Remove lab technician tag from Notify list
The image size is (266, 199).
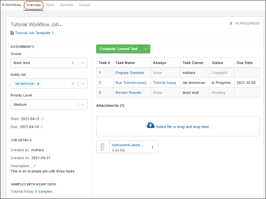[x=38, y=84]
